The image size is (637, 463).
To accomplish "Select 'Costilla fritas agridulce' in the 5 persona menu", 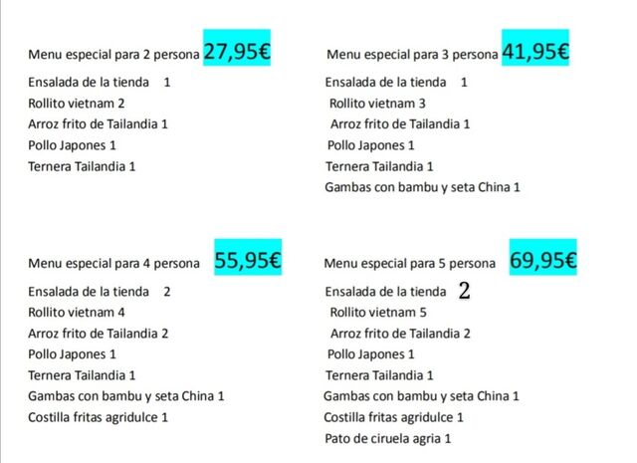I will pos(394,417).
